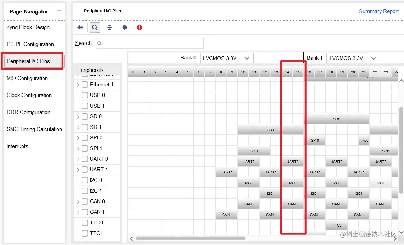Toggle the search magnifier toolbar icon
Screen dimensions: 404x245
pyautogui.click(x=95, y=28)
